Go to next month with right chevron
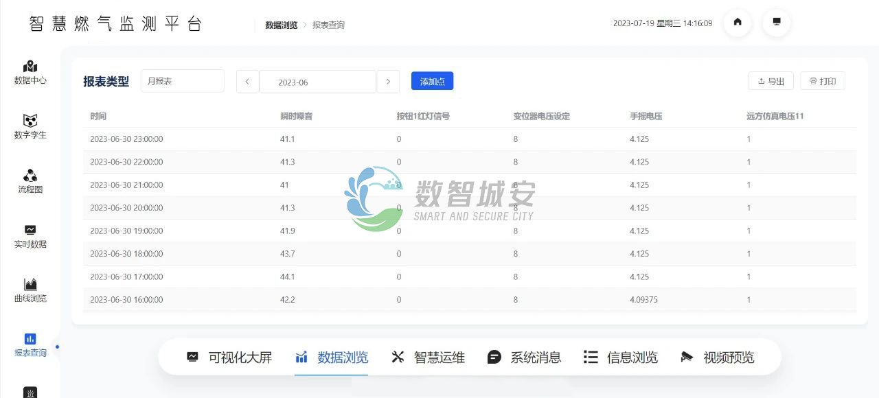The image size is (879, 398). (x=388, y=82)
